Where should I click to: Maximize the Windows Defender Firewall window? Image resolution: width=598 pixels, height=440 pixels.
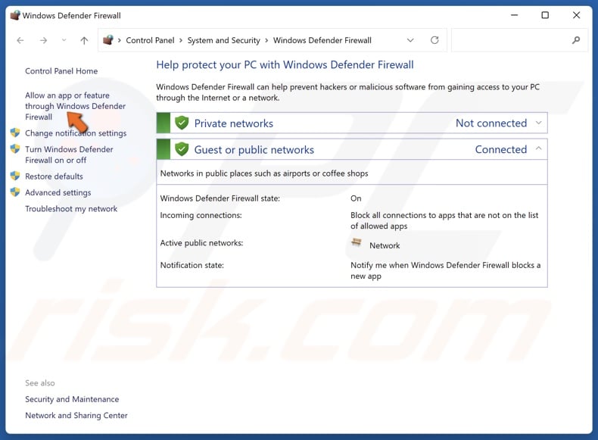(545, 15)
